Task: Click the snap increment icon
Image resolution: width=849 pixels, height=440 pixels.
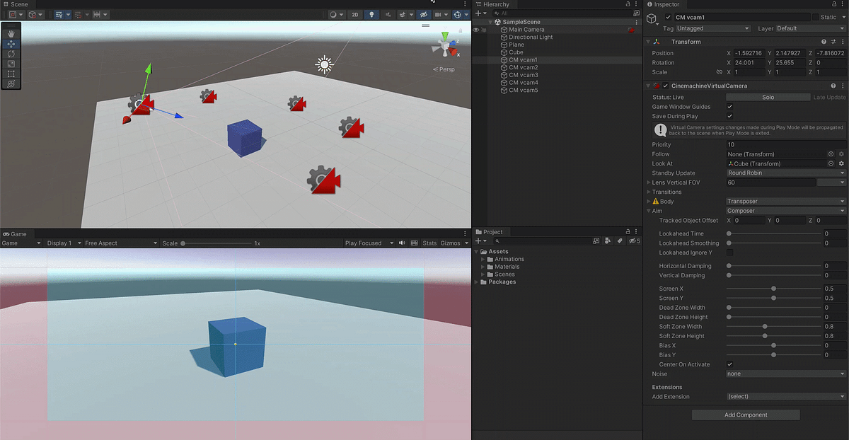Action: click(x=98, y=14)
